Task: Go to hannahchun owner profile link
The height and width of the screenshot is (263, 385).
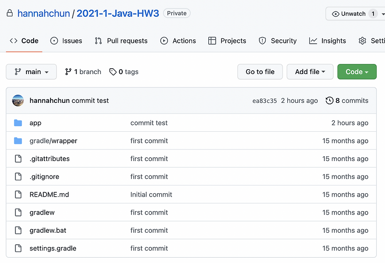Action: (x=44, y=13)
